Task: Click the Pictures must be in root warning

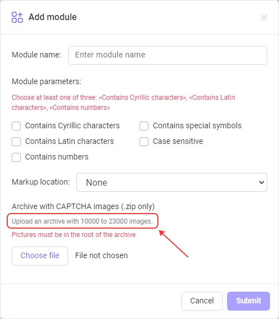Action: (x=74, y=235)
